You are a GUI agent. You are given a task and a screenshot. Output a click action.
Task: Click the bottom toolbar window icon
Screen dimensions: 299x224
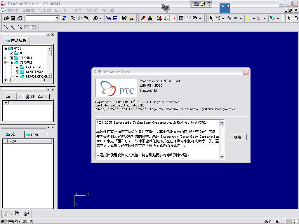pos(17,213)
